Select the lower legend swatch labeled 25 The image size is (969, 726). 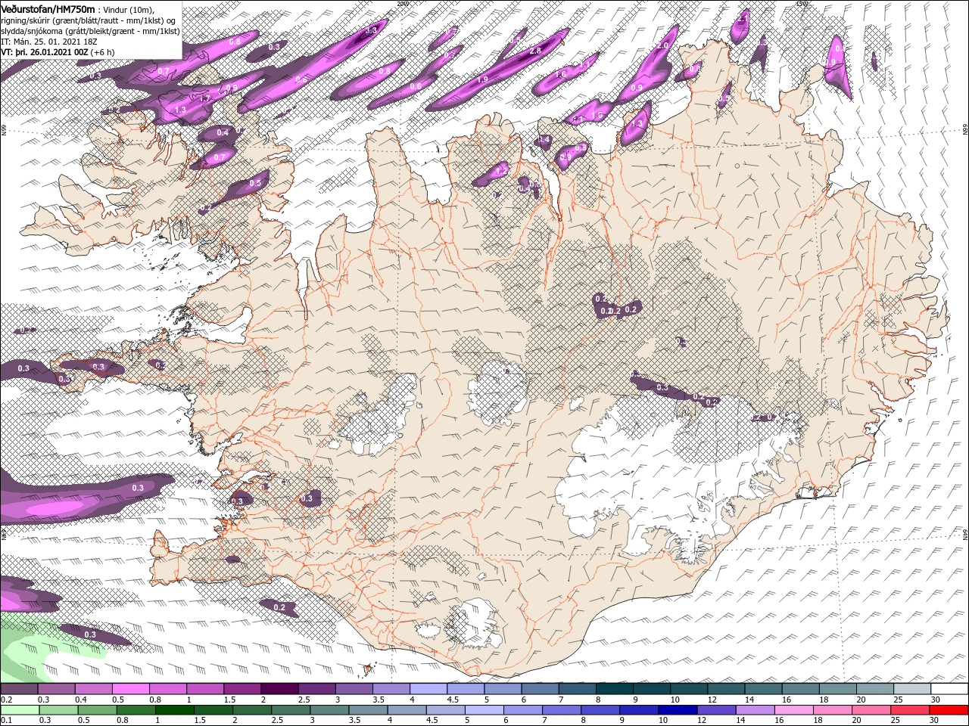pyautogui.click(x=908, y=710)
